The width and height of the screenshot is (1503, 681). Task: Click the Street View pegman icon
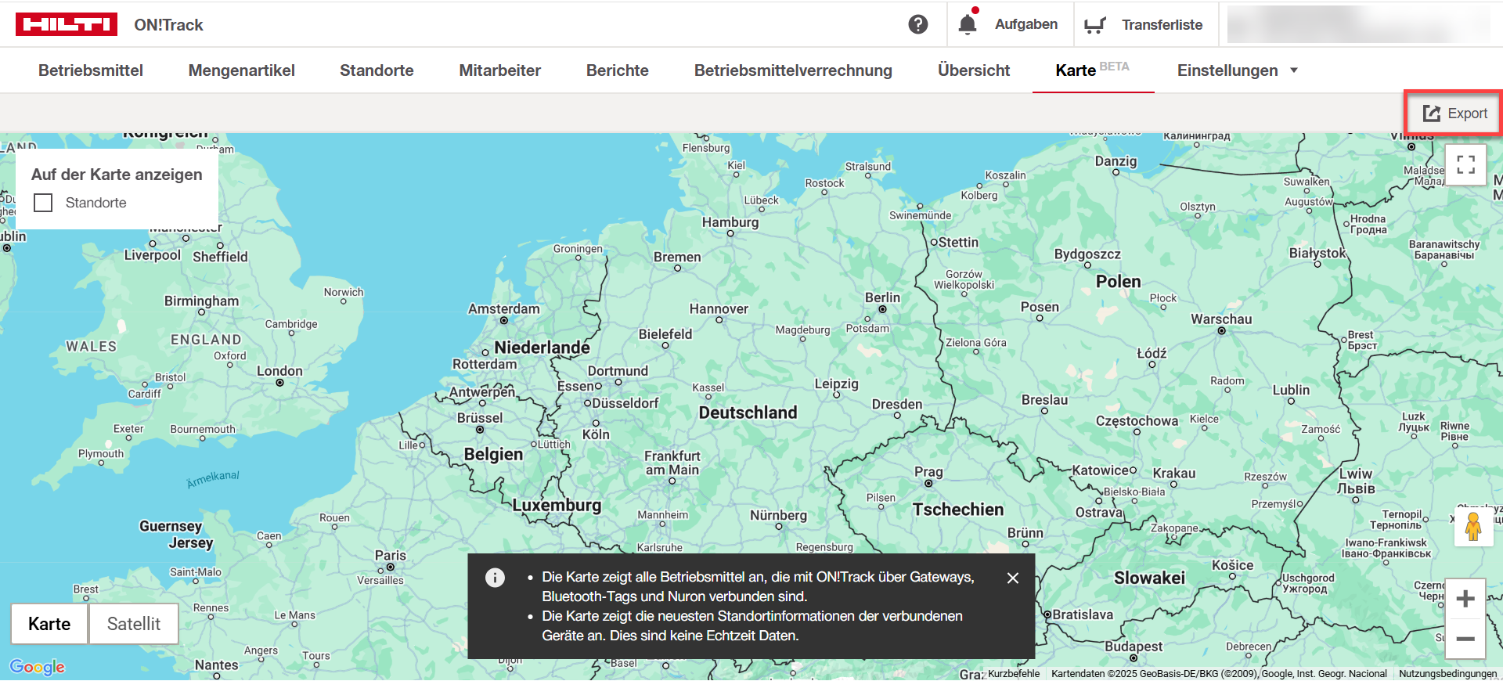[1473, 527]
